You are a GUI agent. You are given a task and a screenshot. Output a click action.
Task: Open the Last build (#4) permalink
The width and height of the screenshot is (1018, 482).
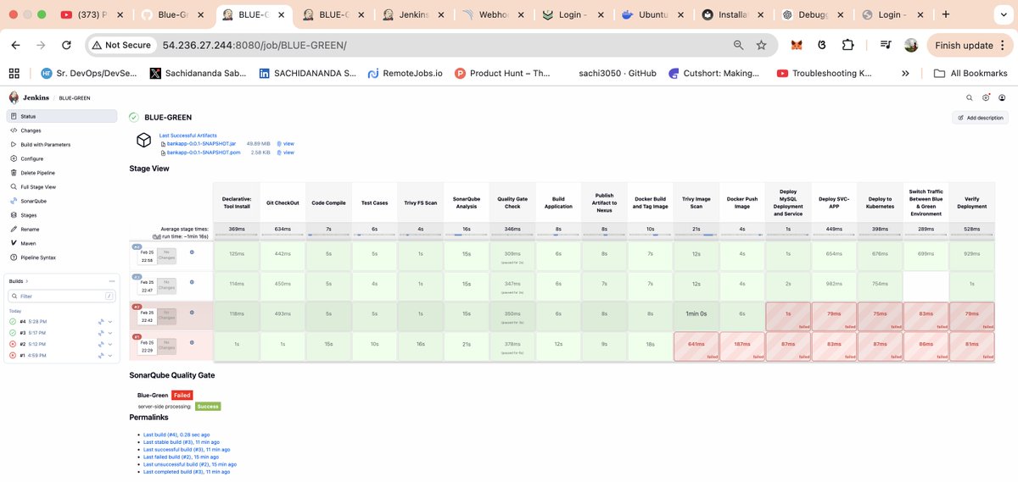177,435
